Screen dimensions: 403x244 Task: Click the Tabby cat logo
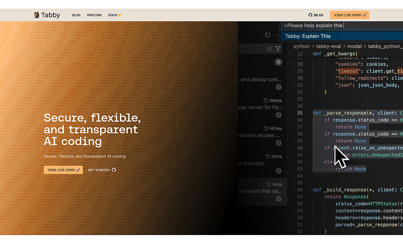(x=37, y=15)
